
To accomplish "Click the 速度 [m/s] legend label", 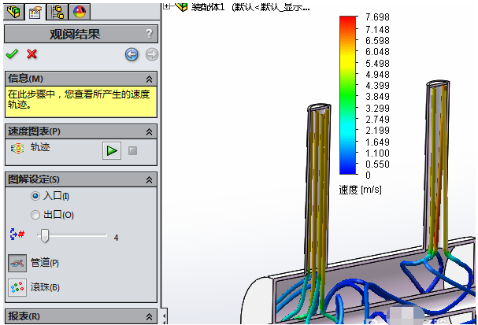I will 360,190.
